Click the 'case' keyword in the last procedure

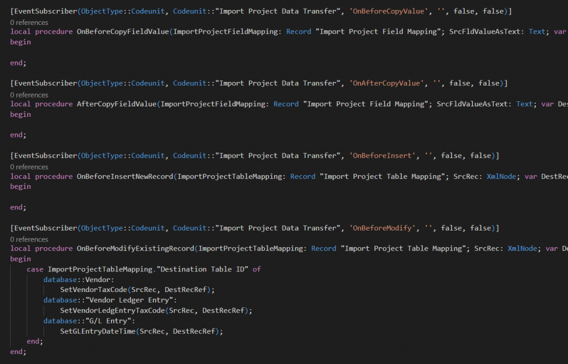pyautogui.click(x=35, y=269)
